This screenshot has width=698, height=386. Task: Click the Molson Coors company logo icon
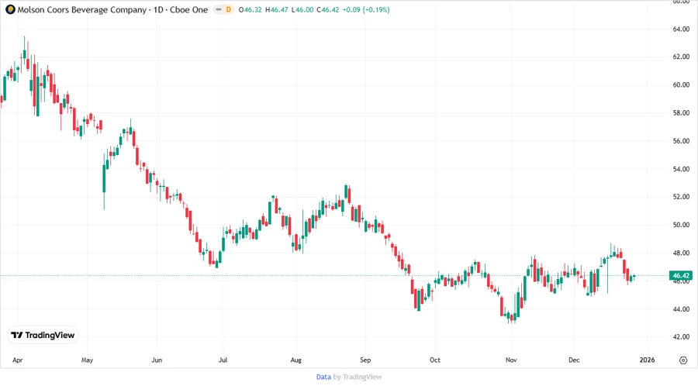[x=10, y=10]
